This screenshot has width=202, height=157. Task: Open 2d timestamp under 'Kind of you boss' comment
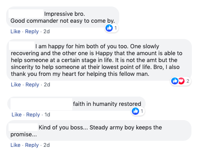click(47, 145)
